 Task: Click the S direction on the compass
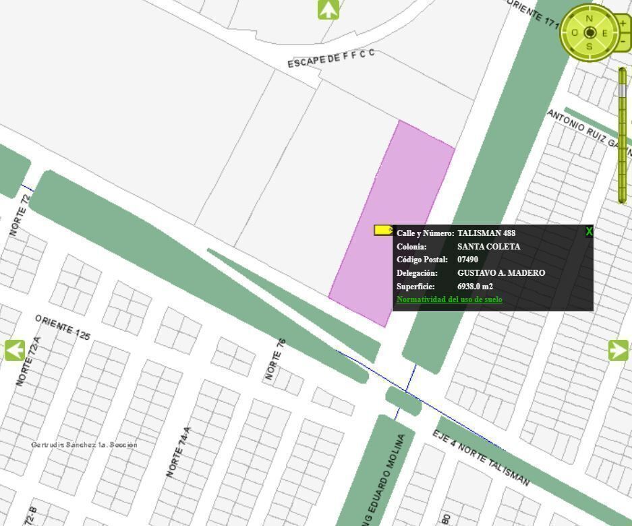point(590,47)
